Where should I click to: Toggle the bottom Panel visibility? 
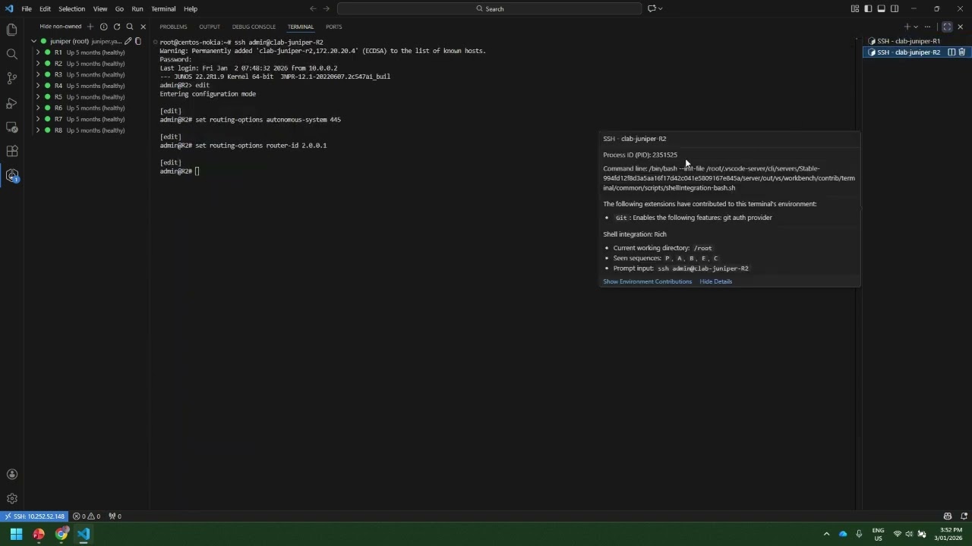[x=882, y=8]
